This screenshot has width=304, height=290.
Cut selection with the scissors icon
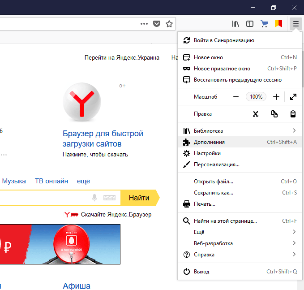tap(256, 114)
